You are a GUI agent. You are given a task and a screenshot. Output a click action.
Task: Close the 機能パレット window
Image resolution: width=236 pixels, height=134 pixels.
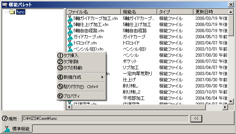(231, 4)
